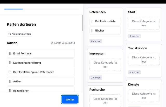Select the Berufserfahrung und Referenzen card
Image resolution: width=166 pixels, height=107 pixels.
(x=41, y=72)
